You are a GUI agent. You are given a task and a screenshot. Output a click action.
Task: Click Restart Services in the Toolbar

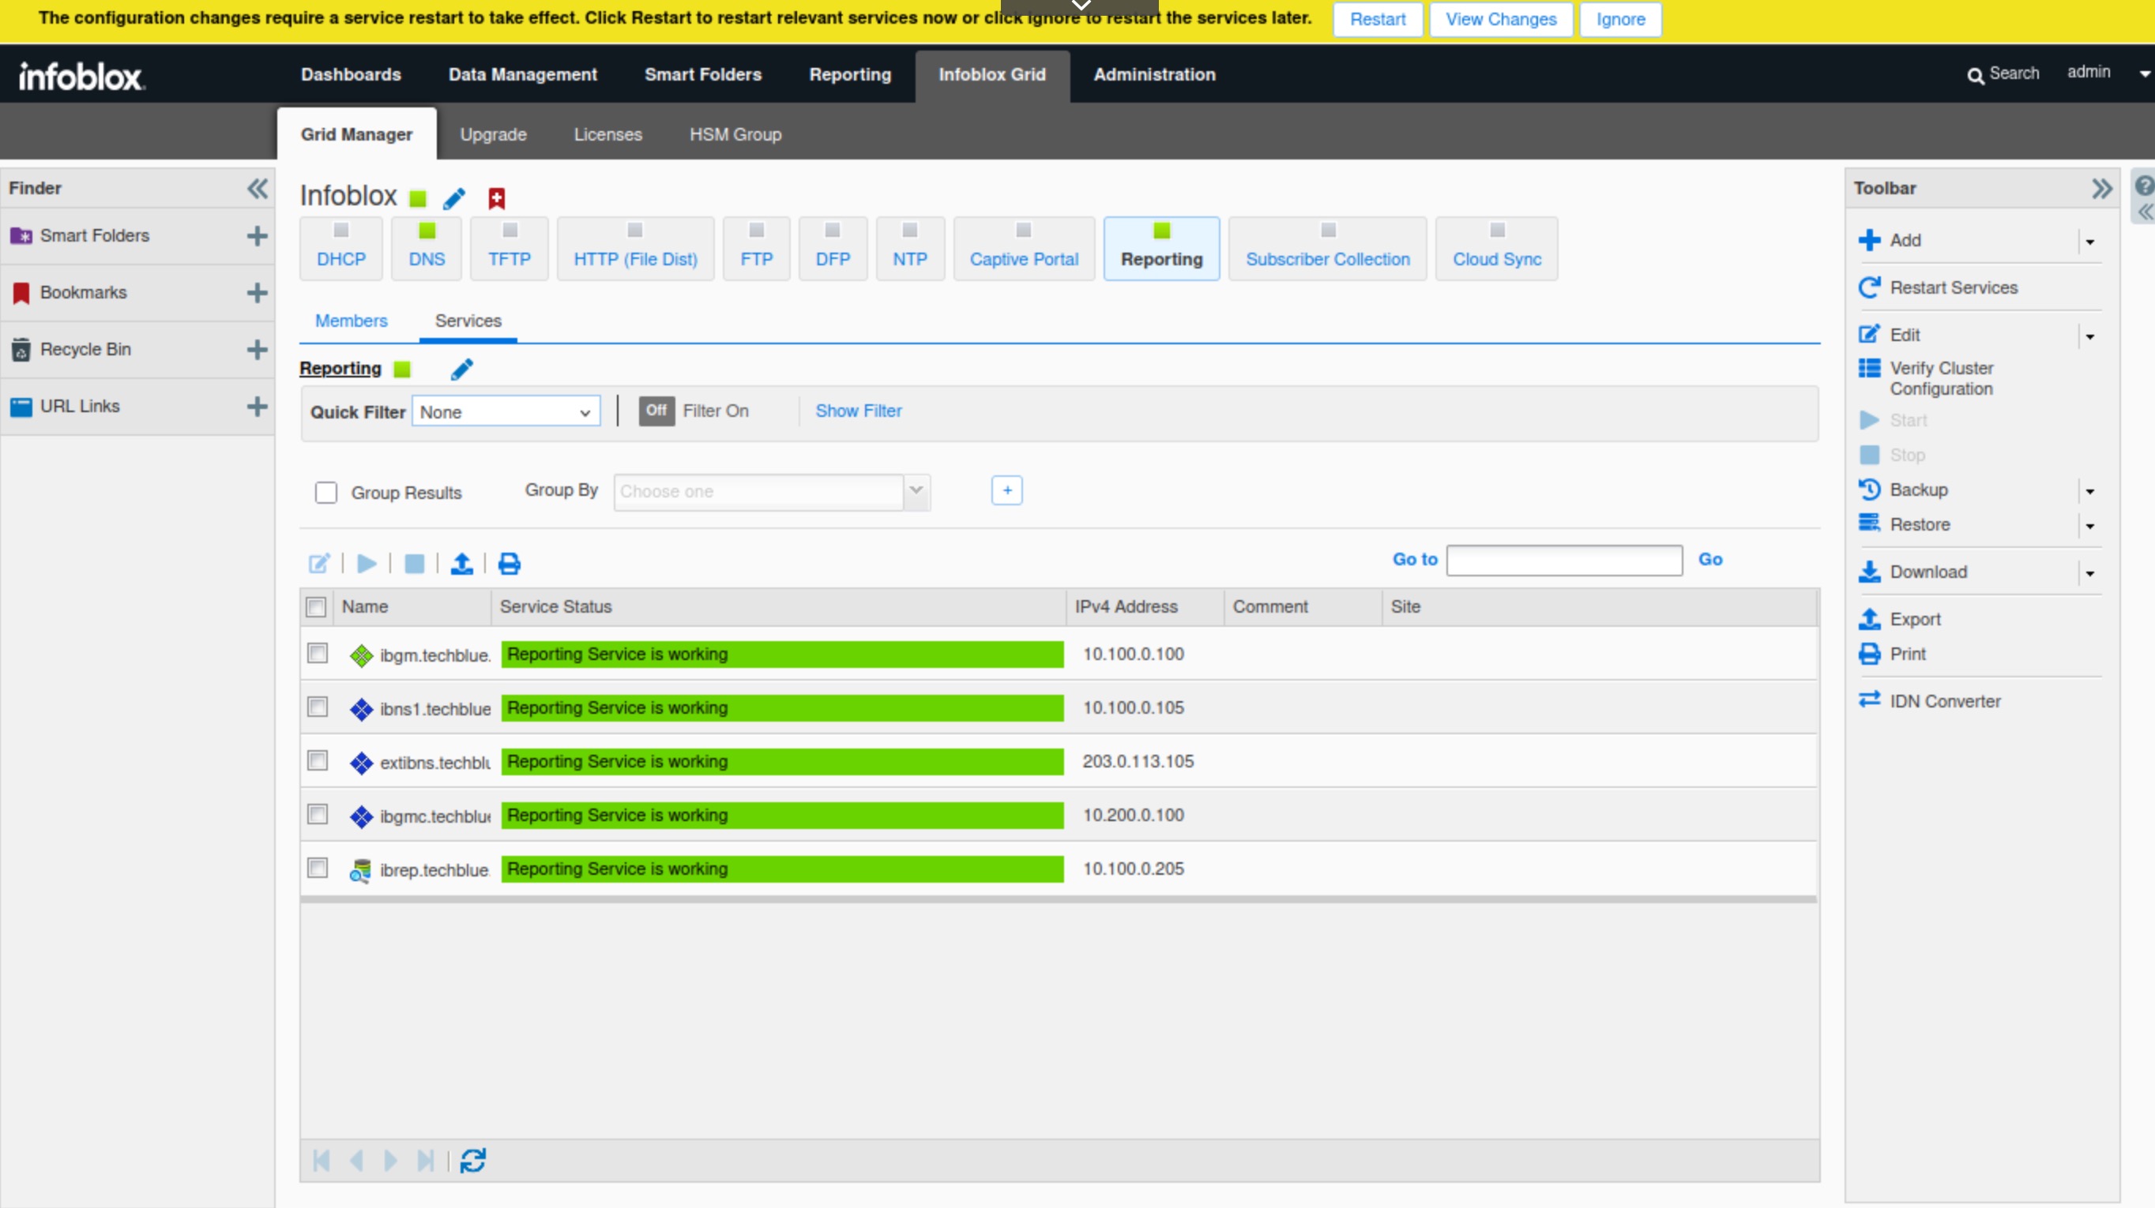pos(1953,287)
